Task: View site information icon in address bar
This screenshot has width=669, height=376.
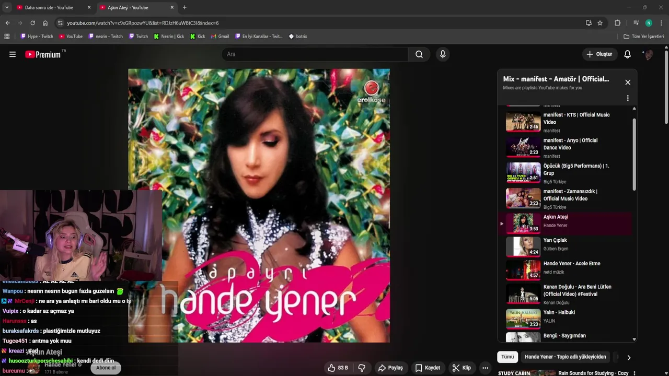Action: point(60,23)
